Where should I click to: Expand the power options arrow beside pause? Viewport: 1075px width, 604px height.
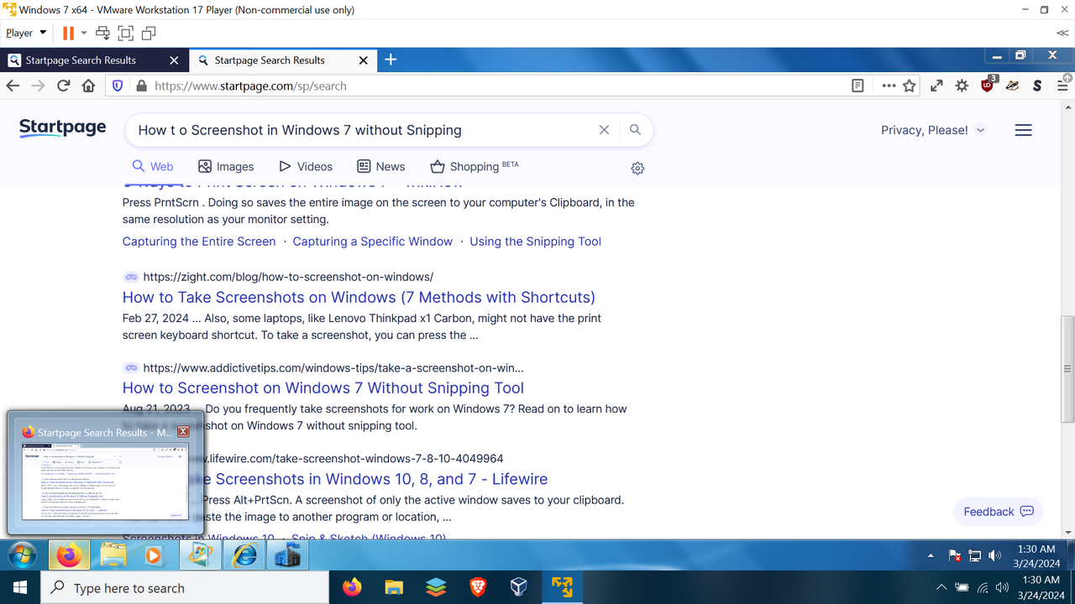(84, 34)
